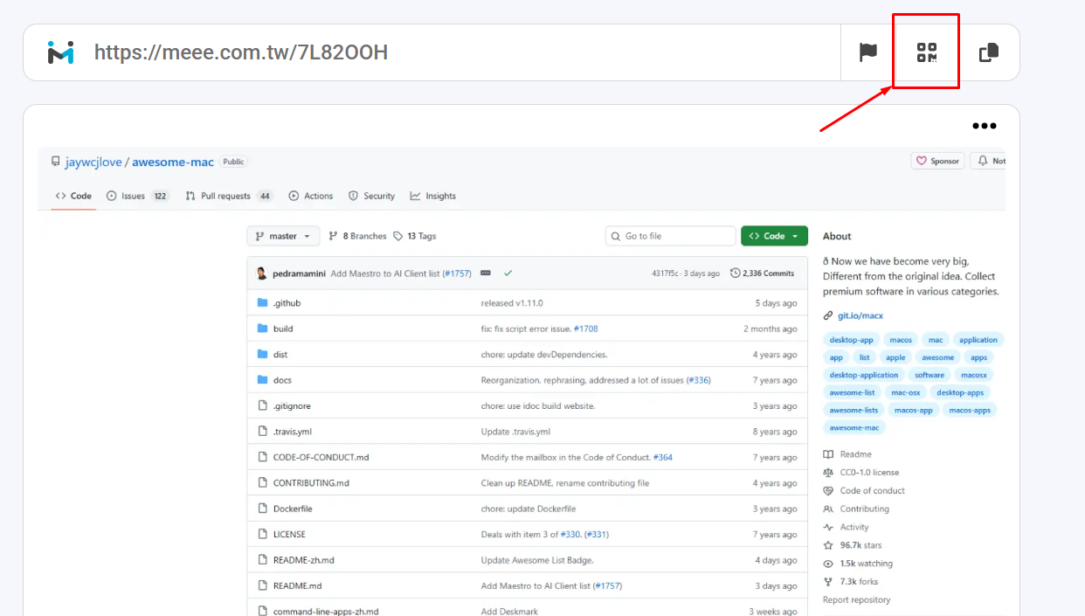Open the three-dot more options menu
The height and width of the screenshot is (616, 1085).
pyautogui.click(x=985, y=126)
